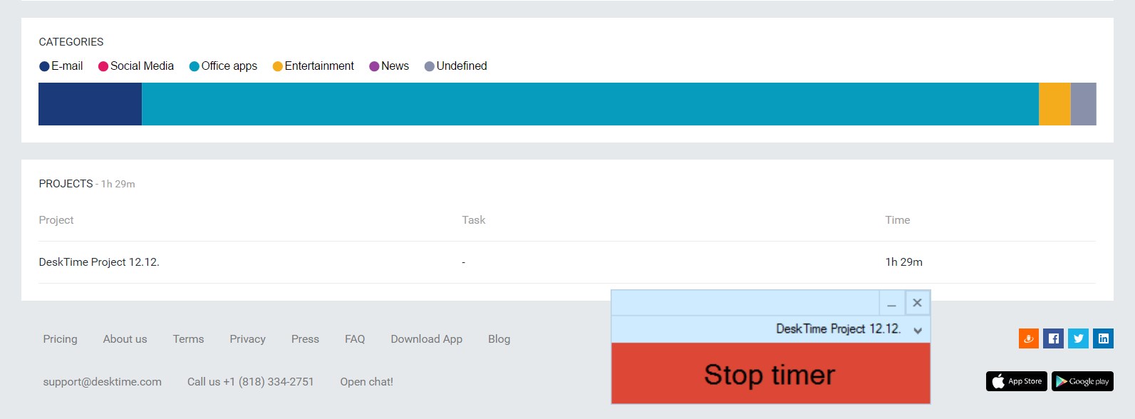
Task: Open the About us footer link
Action: tap(125, 339)
